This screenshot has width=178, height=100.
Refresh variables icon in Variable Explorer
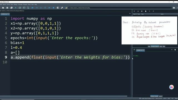[x=153, y=11]
